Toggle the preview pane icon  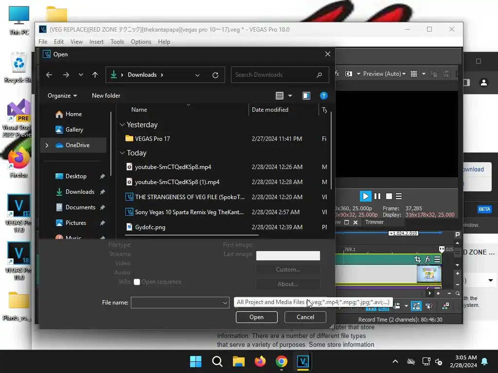click(306, 96)
